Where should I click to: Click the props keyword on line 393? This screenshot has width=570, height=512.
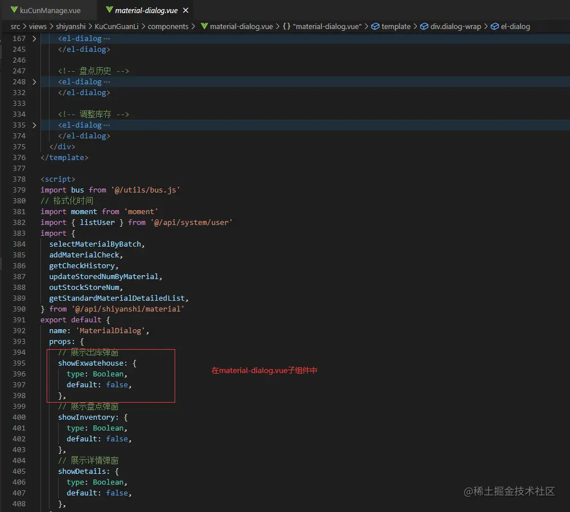[60, 342]
